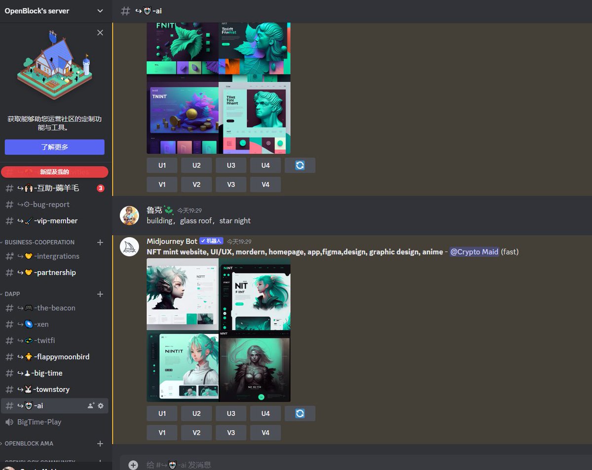Screen dimensions: 592x470
Task: Create a channel in the DAPP category
Action: 100,294
